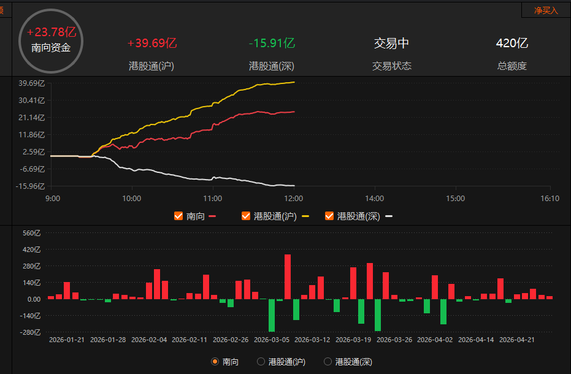
Task: Click the 南向资金 circular gauge icon
Action: (x=51, y=40)
